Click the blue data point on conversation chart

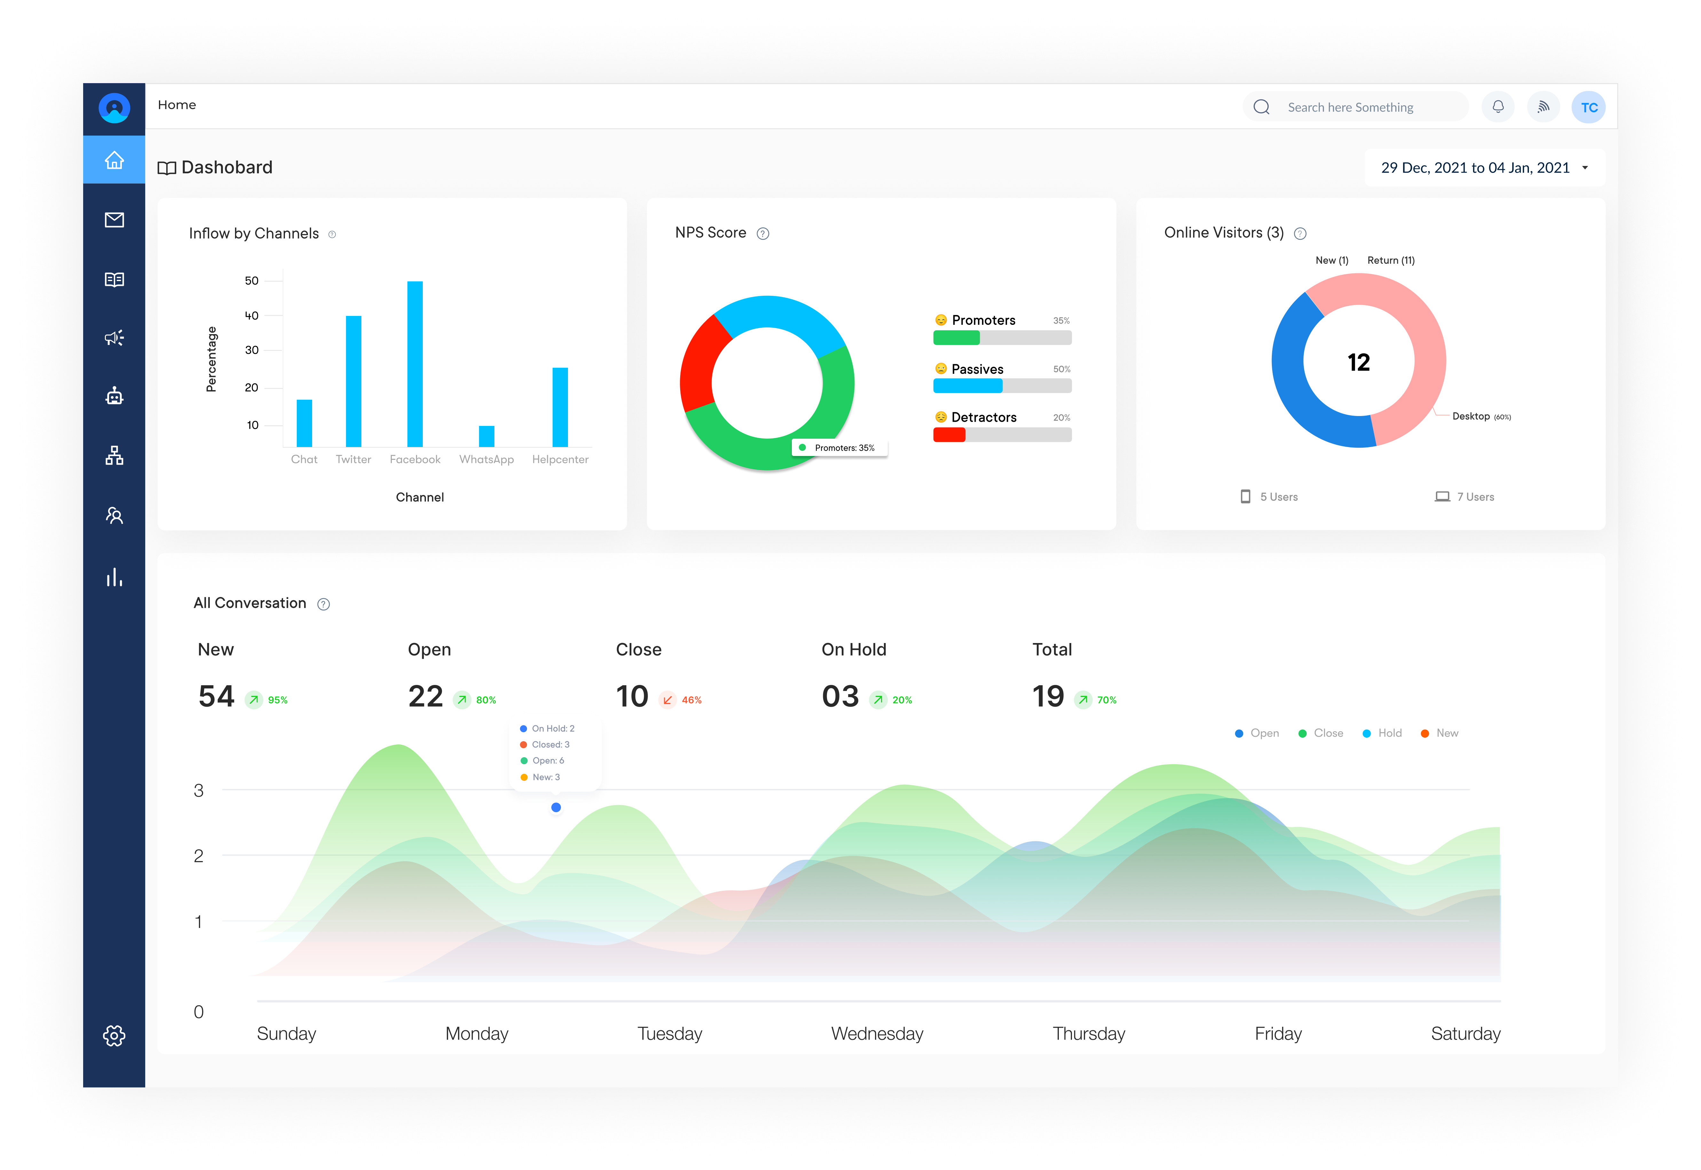pos(556,807)
